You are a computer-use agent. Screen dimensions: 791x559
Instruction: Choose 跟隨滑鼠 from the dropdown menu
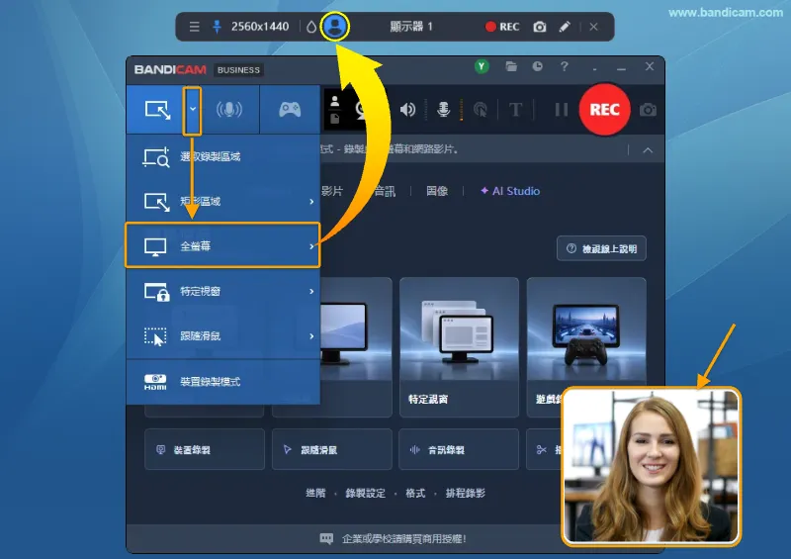[x=223, y=335]
